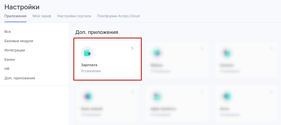Click Доп. приложения in the left sidebar

coord(20,78)
